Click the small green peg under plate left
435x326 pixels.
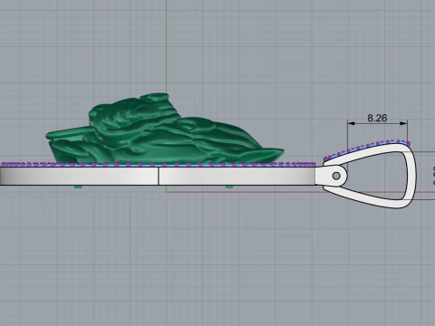78,187
